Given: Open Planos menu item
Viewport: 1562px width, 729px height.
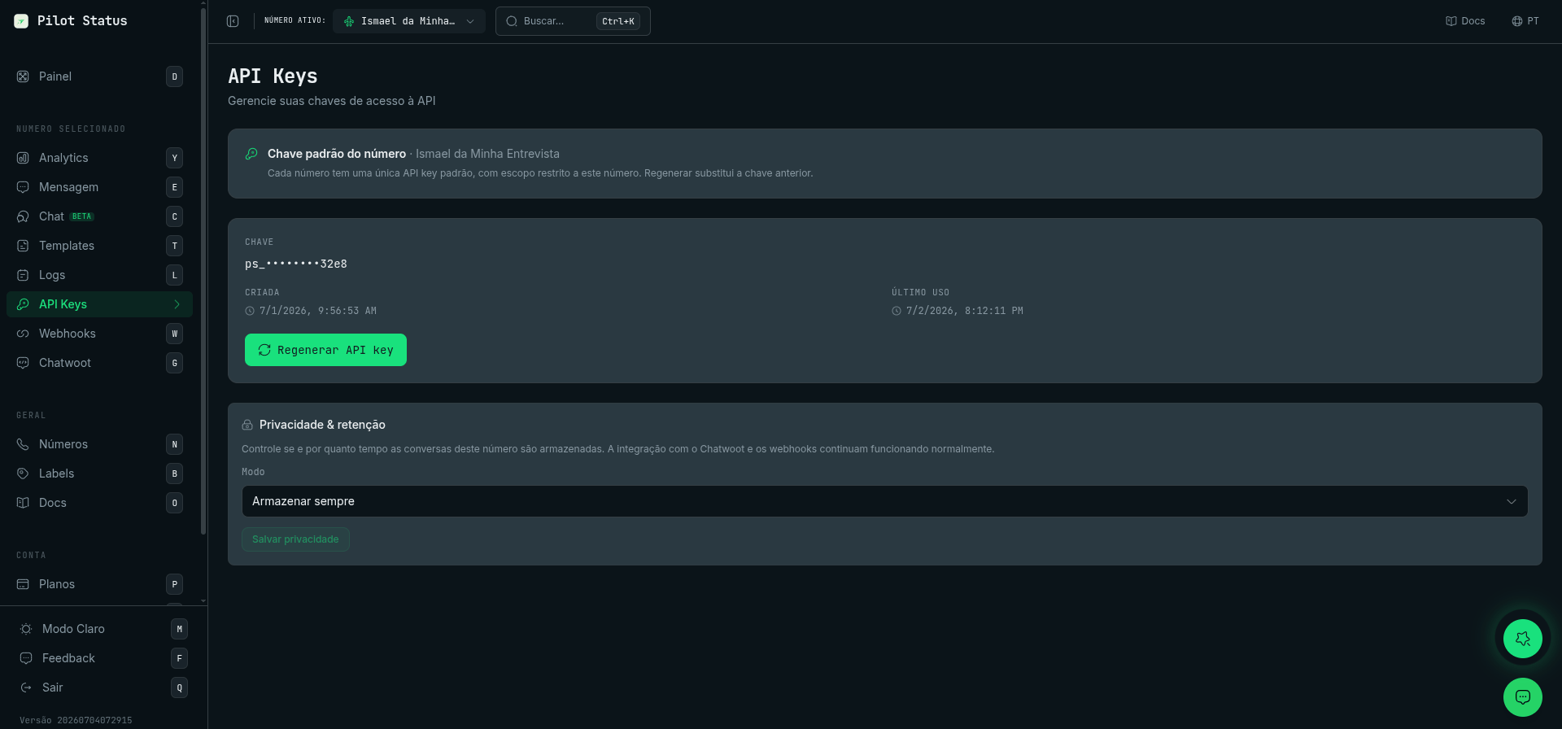Looking at the screenshot, I should (99, 584).
